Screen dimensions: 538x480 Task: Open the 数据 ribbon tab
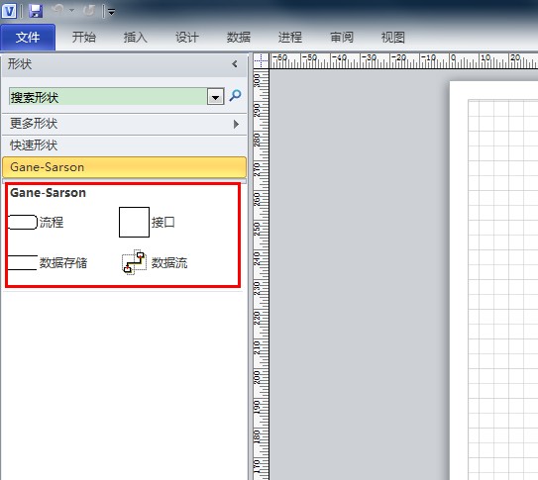click(x=239, y=37)
